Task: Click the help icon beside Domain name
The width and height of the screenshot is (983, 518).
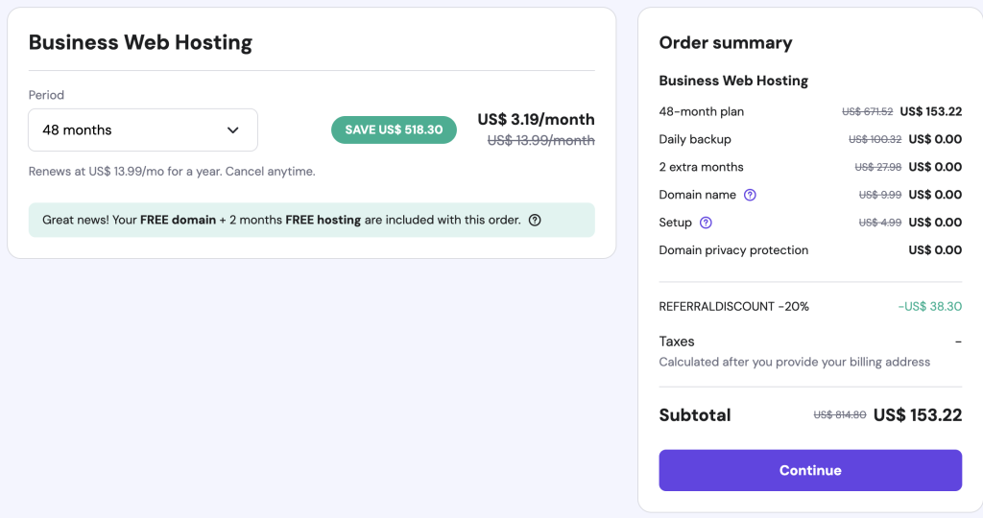Action: 751,195
